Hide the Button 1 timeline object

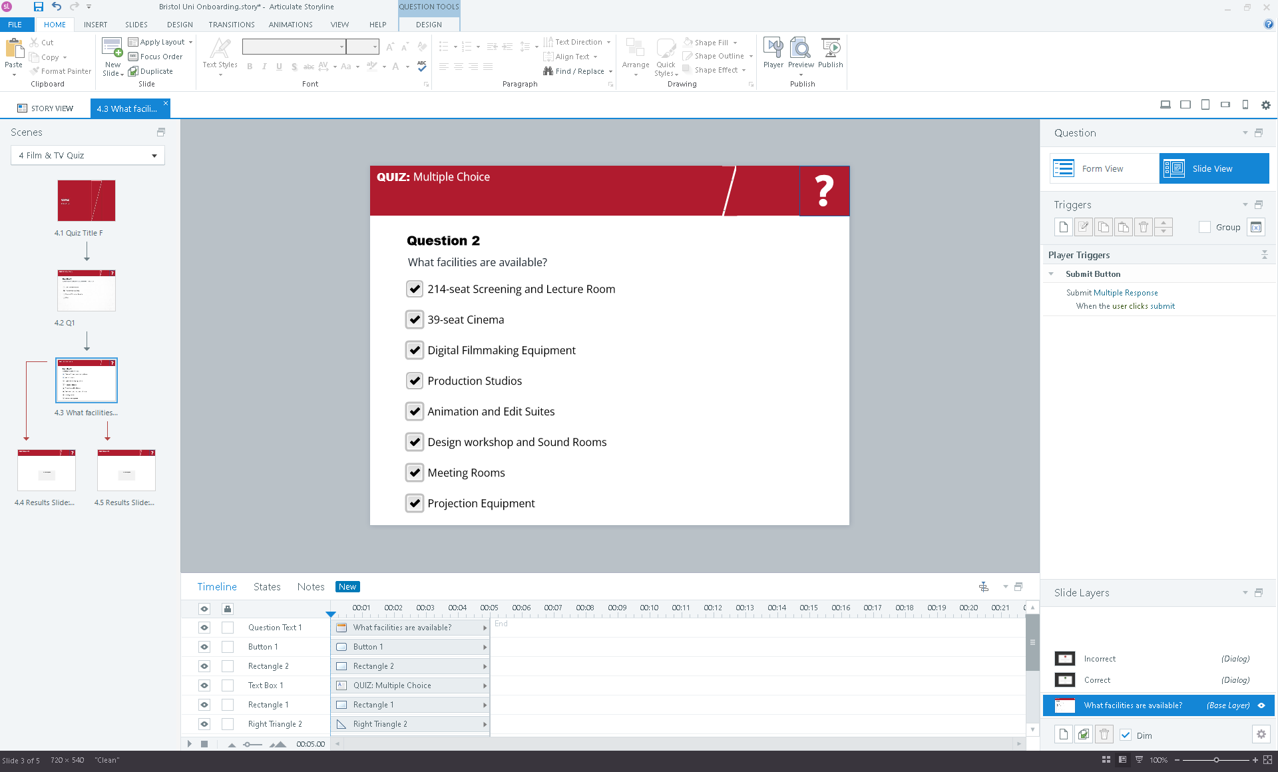(204, 647)
